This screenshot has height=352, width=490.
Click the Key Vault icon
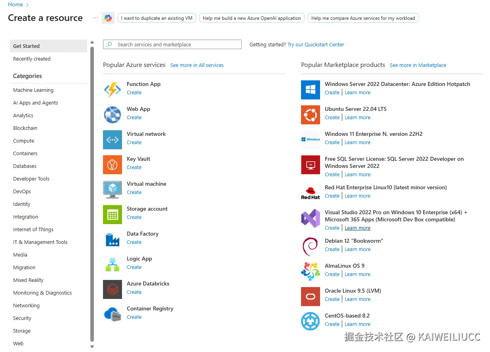(x=112, y=165)
